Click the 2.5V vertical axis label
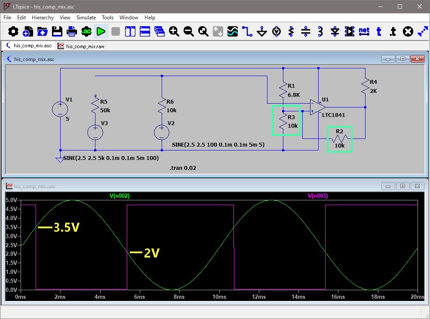This screenshot has height=319, width=430. (x=12, y=245)
